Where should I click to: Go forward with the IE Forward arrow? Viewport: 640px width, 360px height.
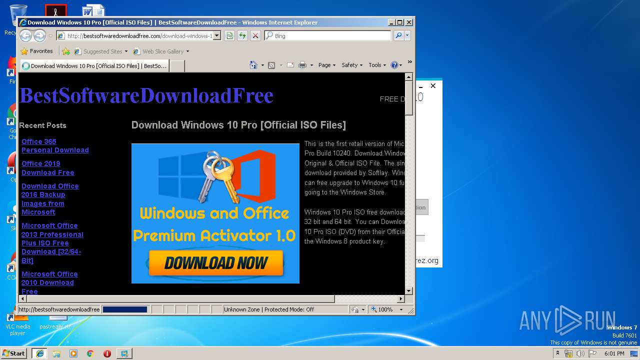click(x=39, y=35)
